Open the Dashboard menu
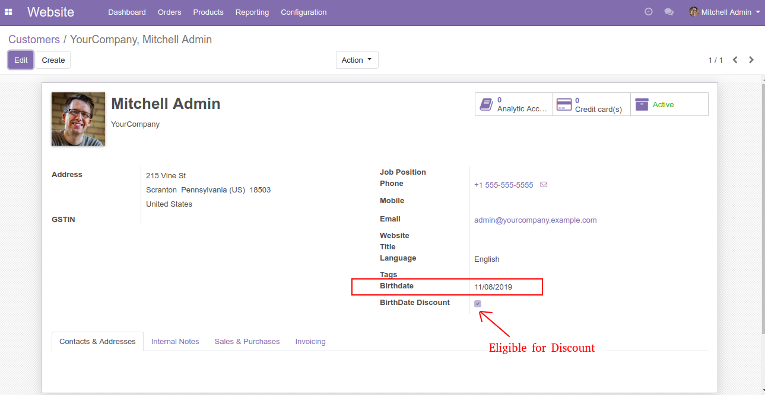 tap(127, 12)
